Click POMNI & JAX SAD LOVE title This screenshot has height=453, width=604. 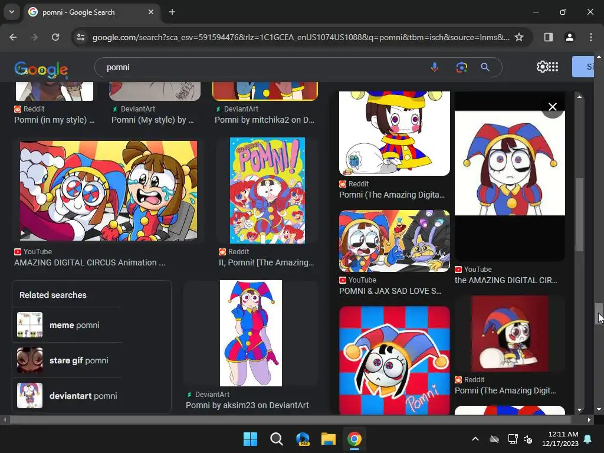pyautogui.click(x=390, y=291)
